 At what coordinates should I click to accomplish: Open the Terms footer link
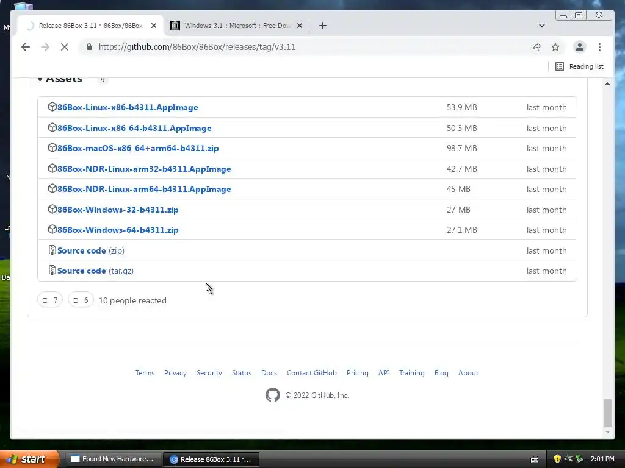(x=145, y=373)
